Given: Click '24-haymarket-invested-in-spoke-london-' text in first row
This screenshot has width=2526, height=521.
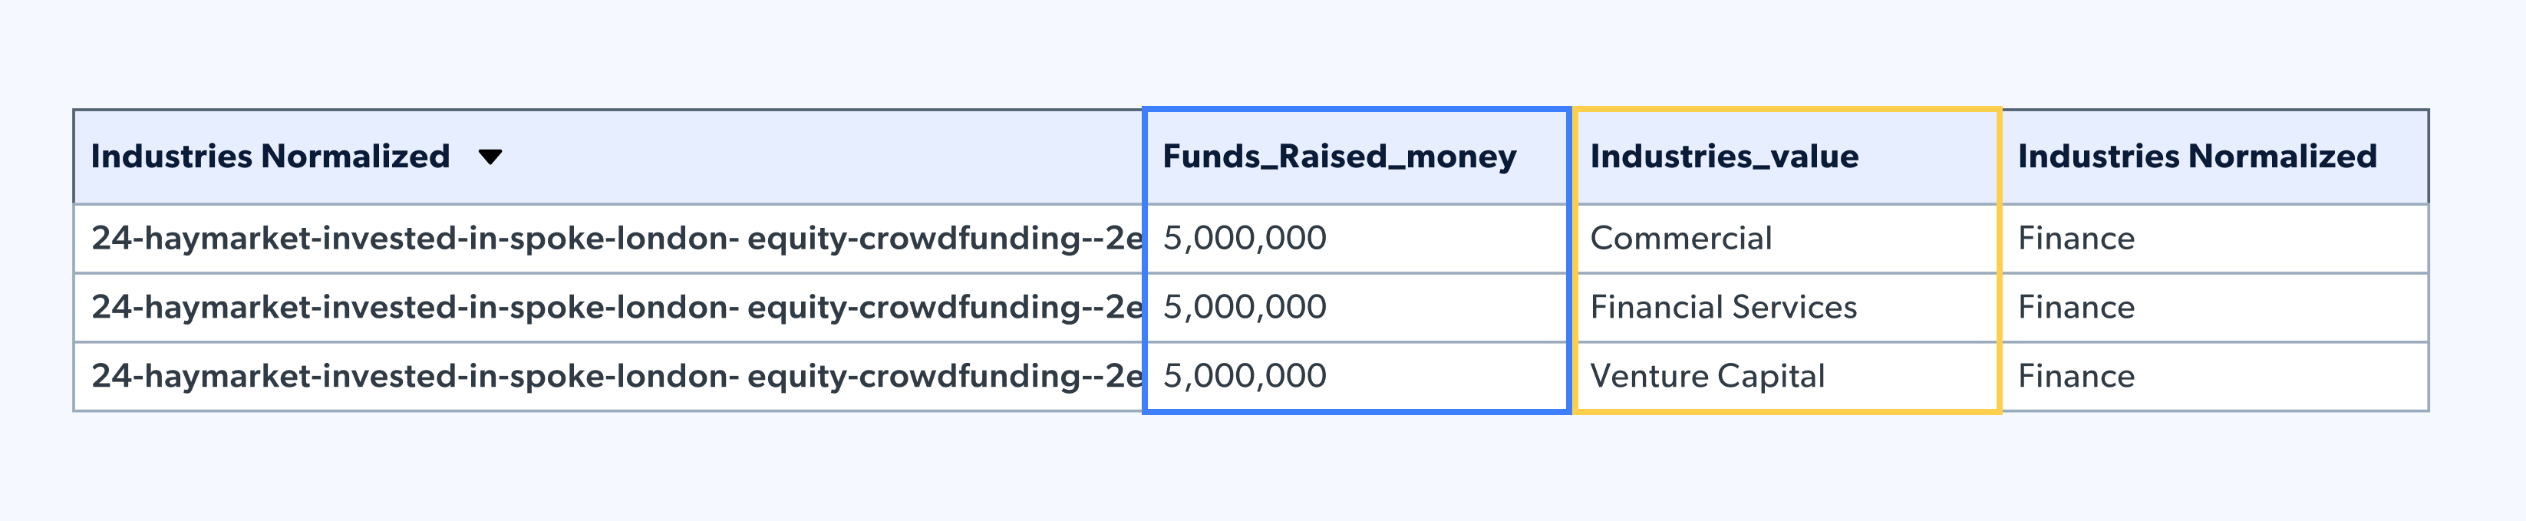Looking at the screenshot, I should click(x=415, y=239).
